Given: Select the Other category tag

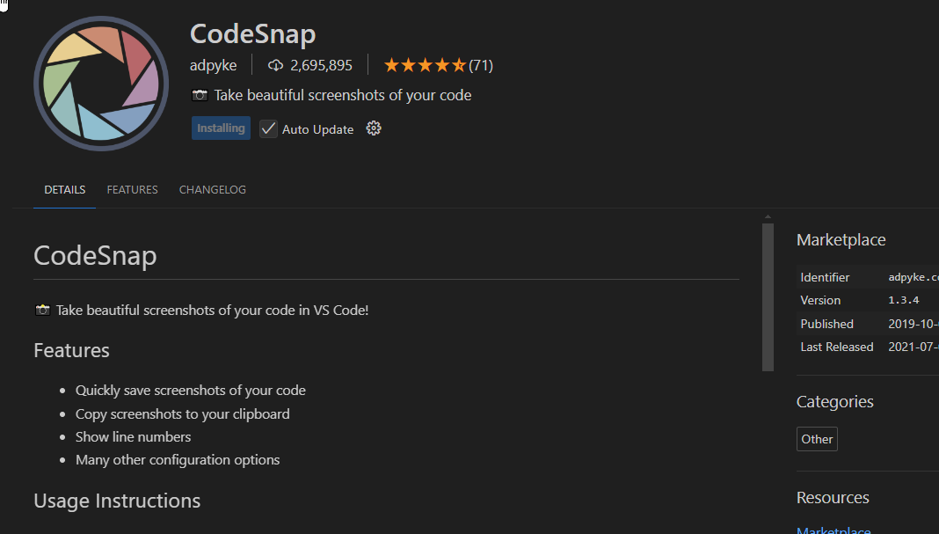Looking at the screenshot, I should tap(817, 439).
